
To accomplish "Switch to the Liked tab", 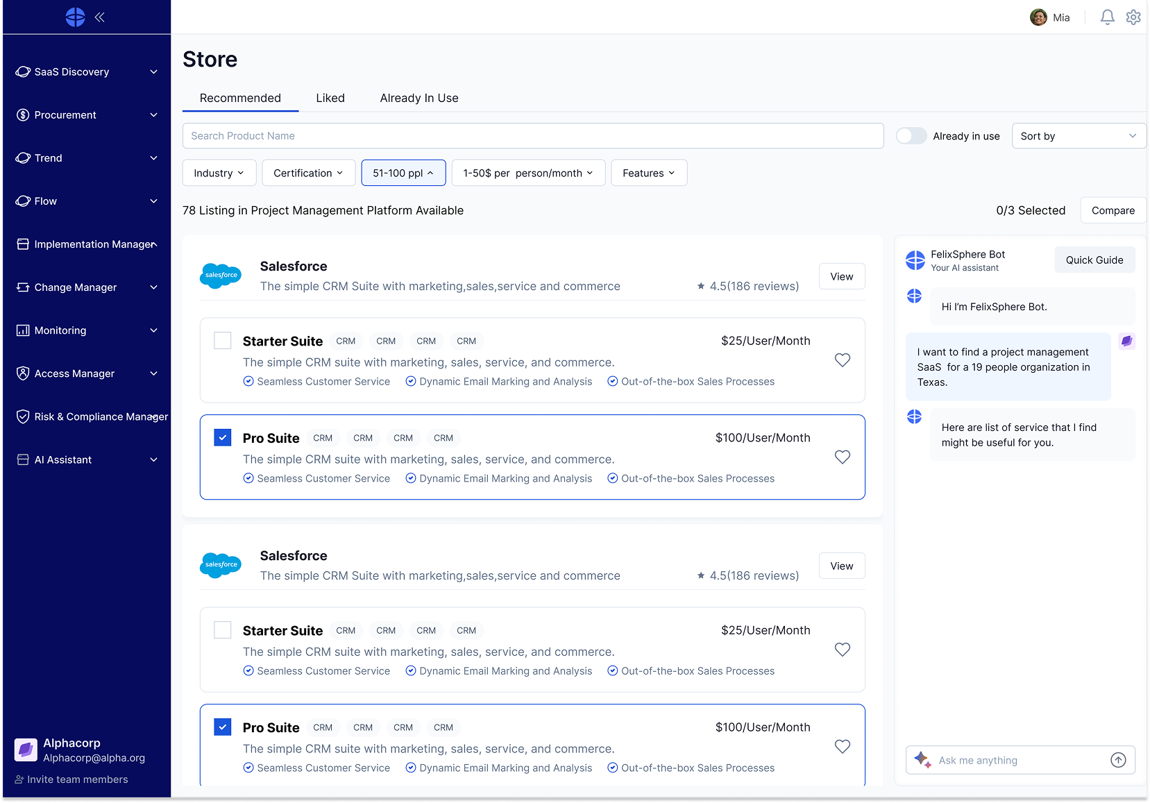I will (x=330, y=98).
